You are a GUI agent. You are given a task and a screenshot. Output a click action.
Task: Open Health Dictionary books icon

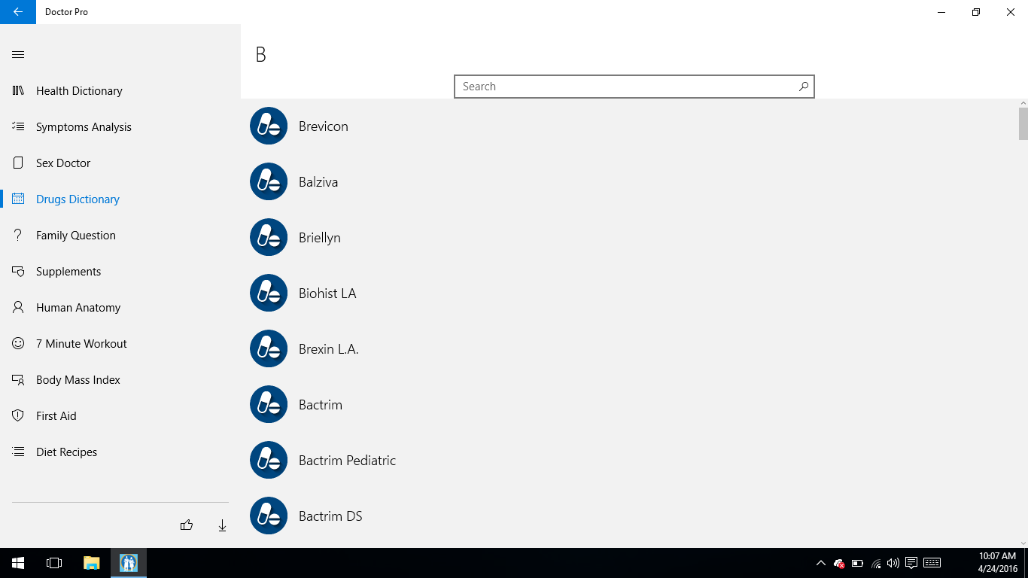[x=18, y=91]
